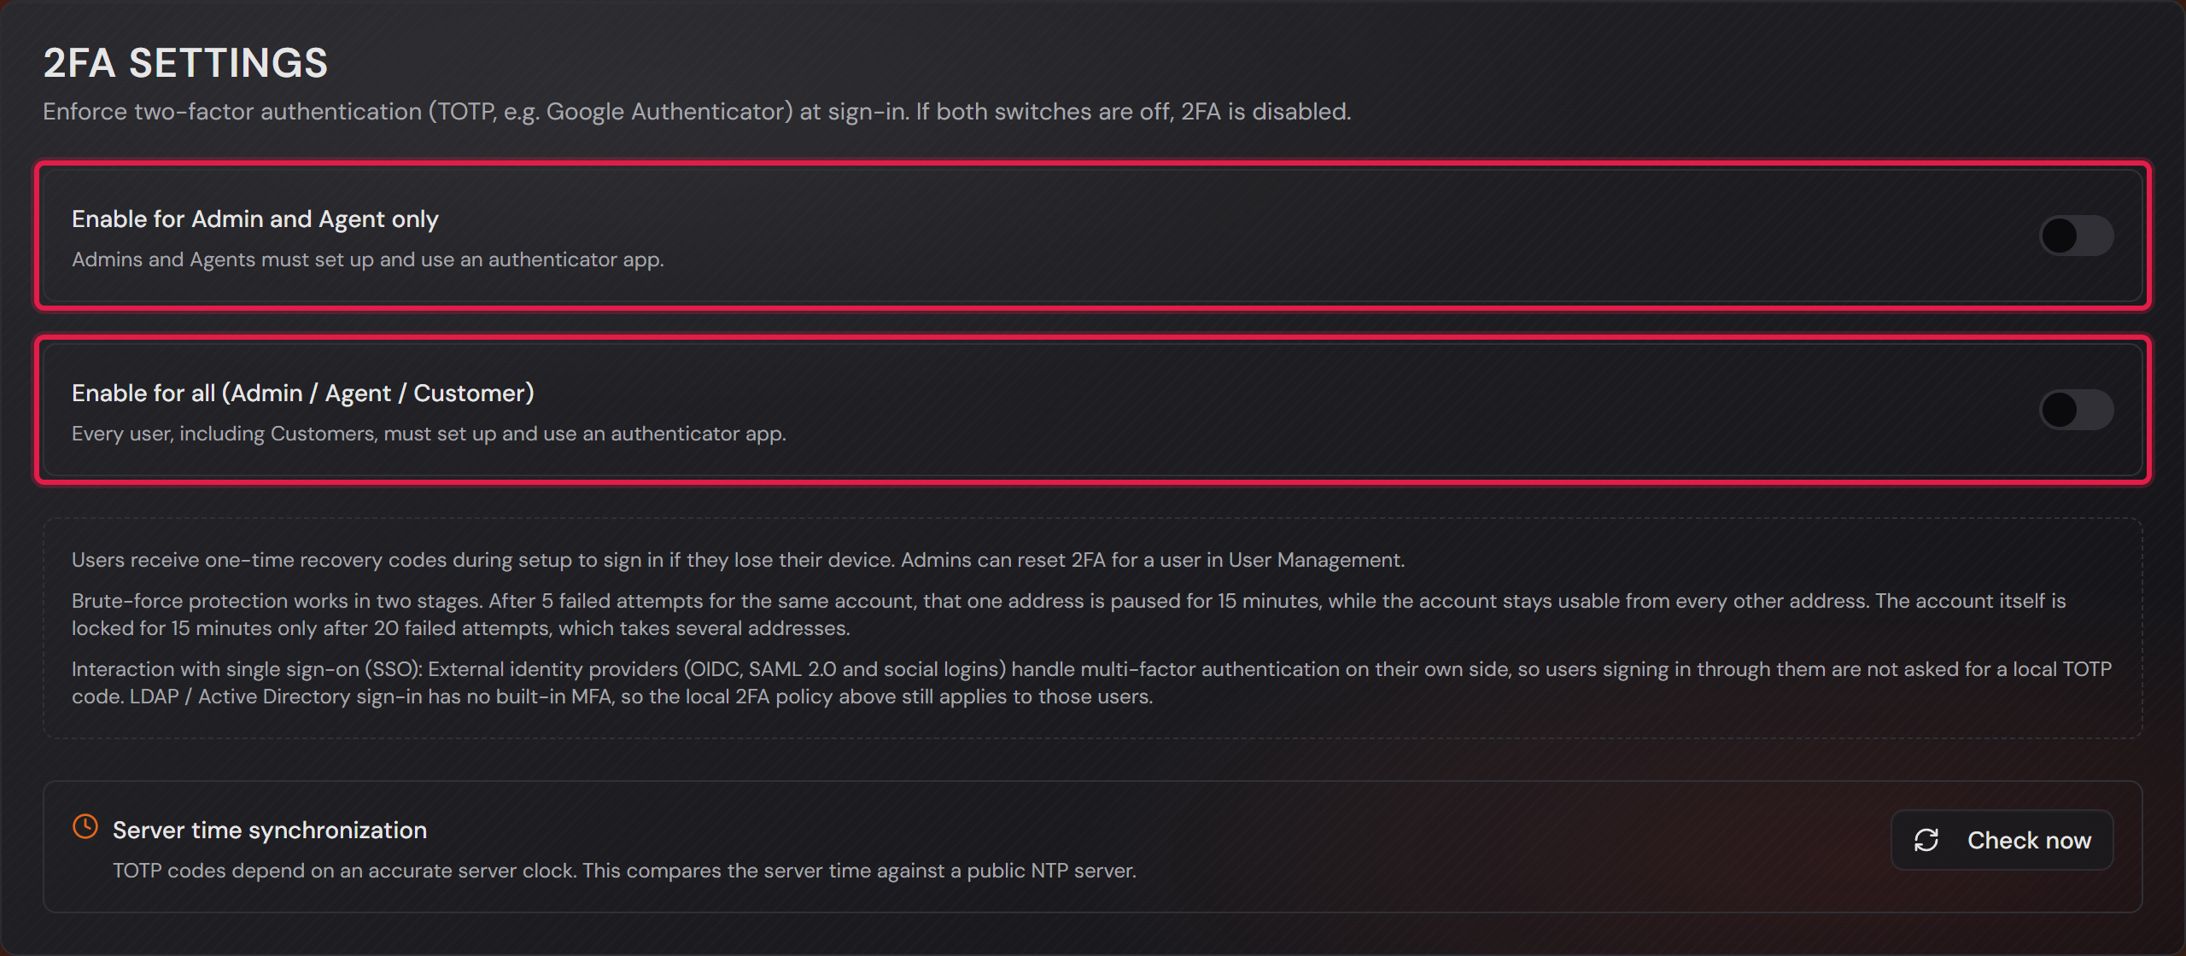Click the refresh arrows icon beside Check now
The width and height of the screenshot is (2186, 956).
1926,840
